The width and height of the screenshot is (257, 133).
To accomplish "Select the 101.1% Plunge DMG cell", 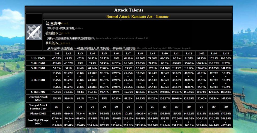I will [128, 113].
